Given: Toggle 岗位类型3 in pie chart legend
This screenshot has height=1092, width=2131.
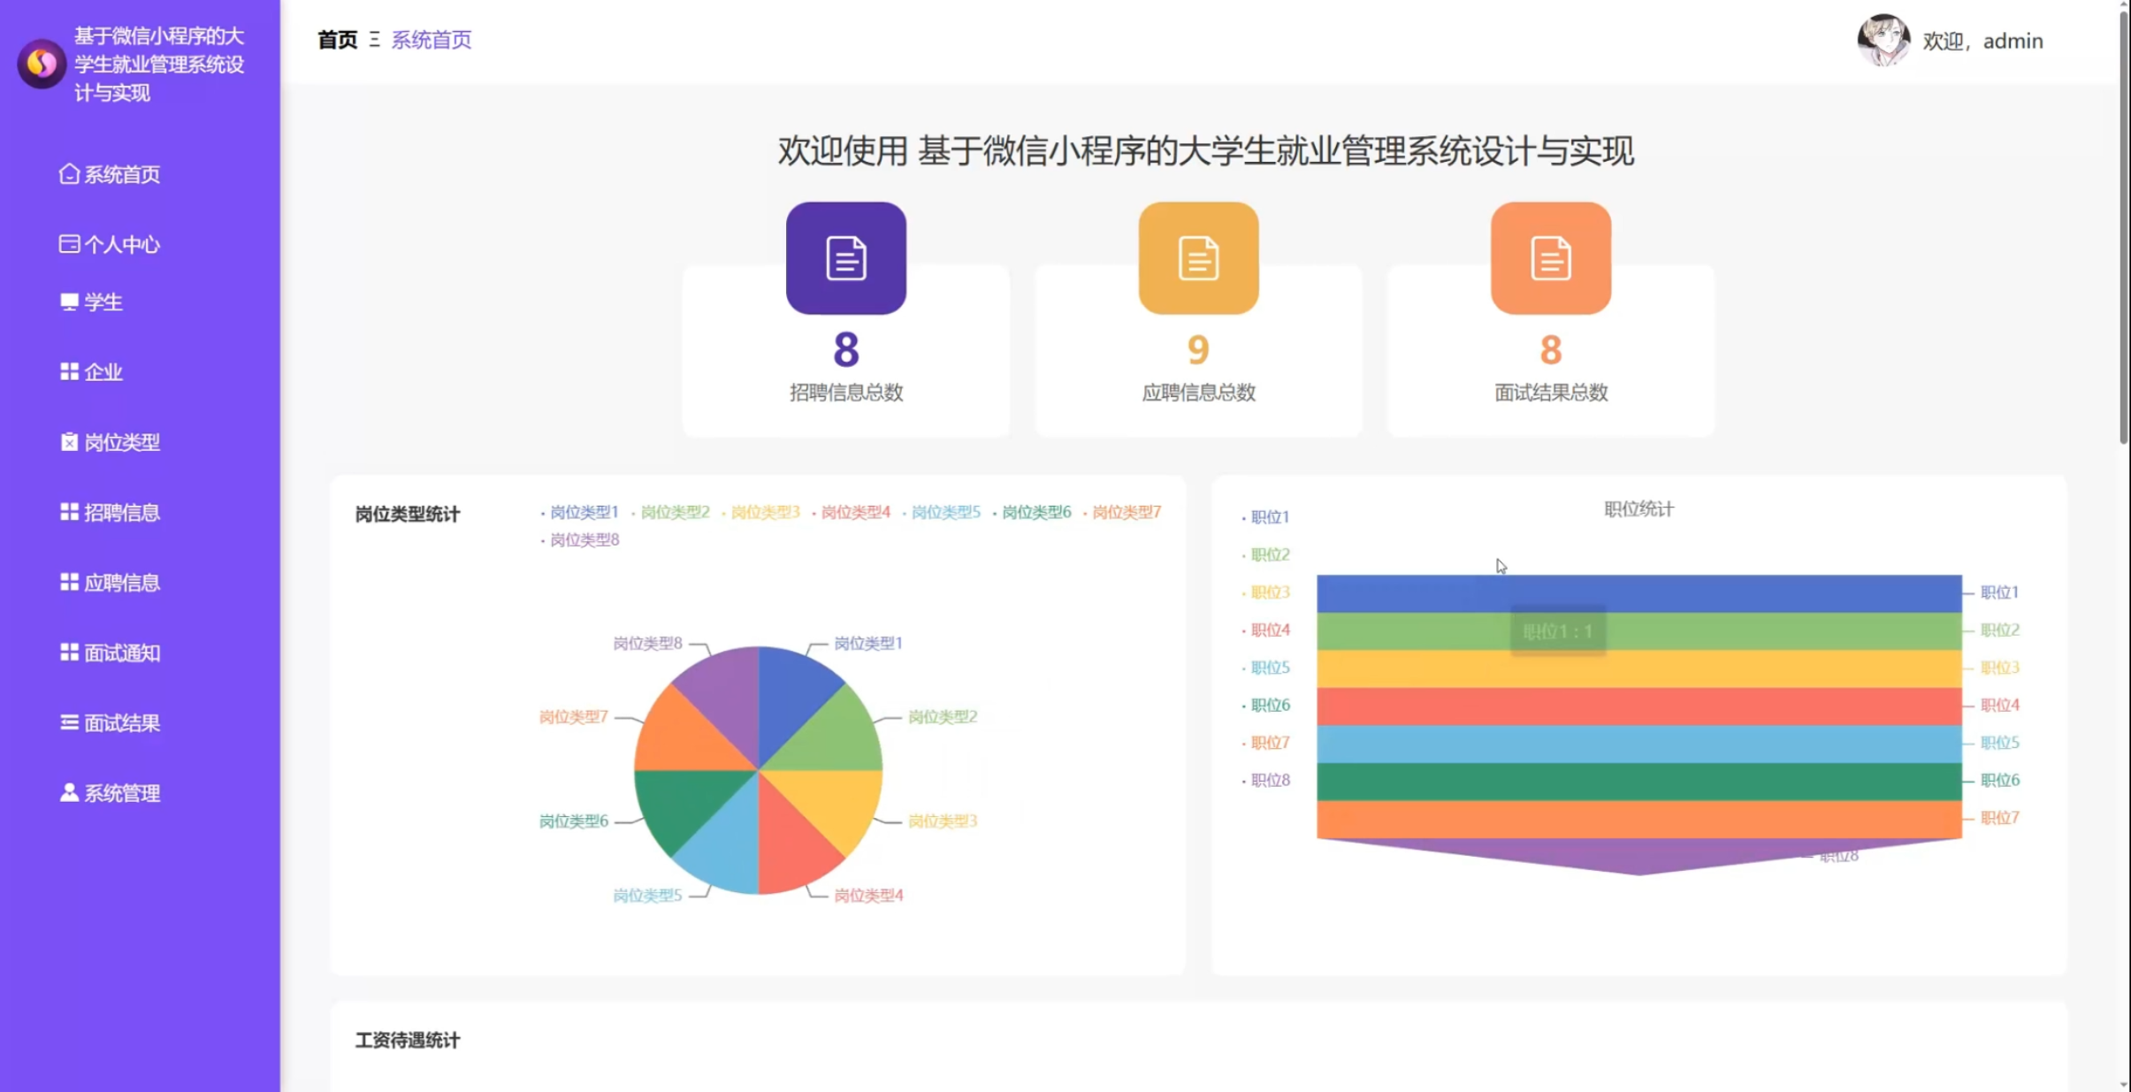Looking at the screenshot, I should click(760, 512).
